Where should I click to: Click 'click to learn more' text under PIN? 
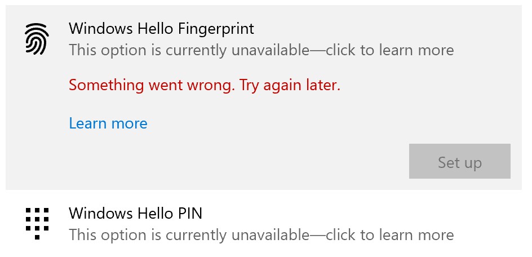pyautogui.click(x=389, y=234)
